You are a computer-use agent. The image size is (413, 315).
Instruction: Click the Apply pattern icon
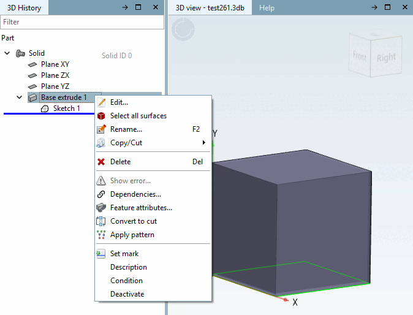[x=101, y=235]
